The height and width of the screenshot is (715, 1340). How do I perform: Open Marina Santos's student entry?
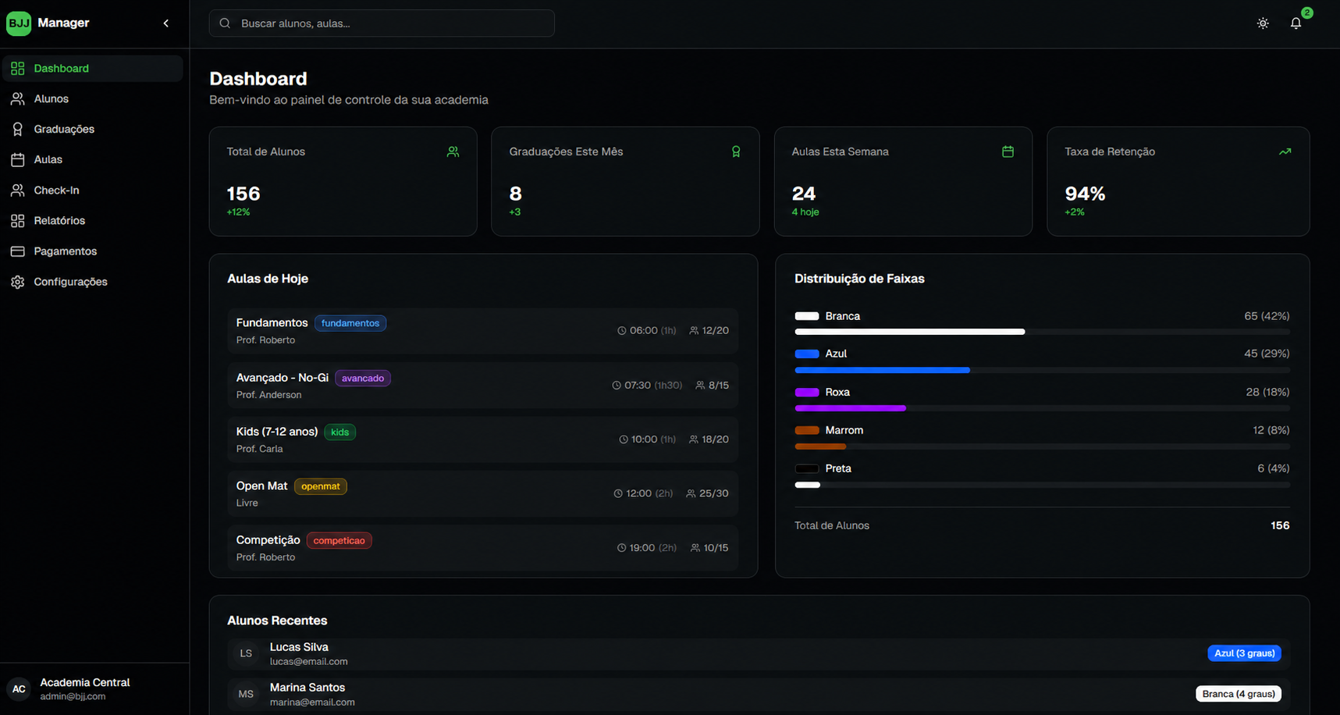click(759, 695)
